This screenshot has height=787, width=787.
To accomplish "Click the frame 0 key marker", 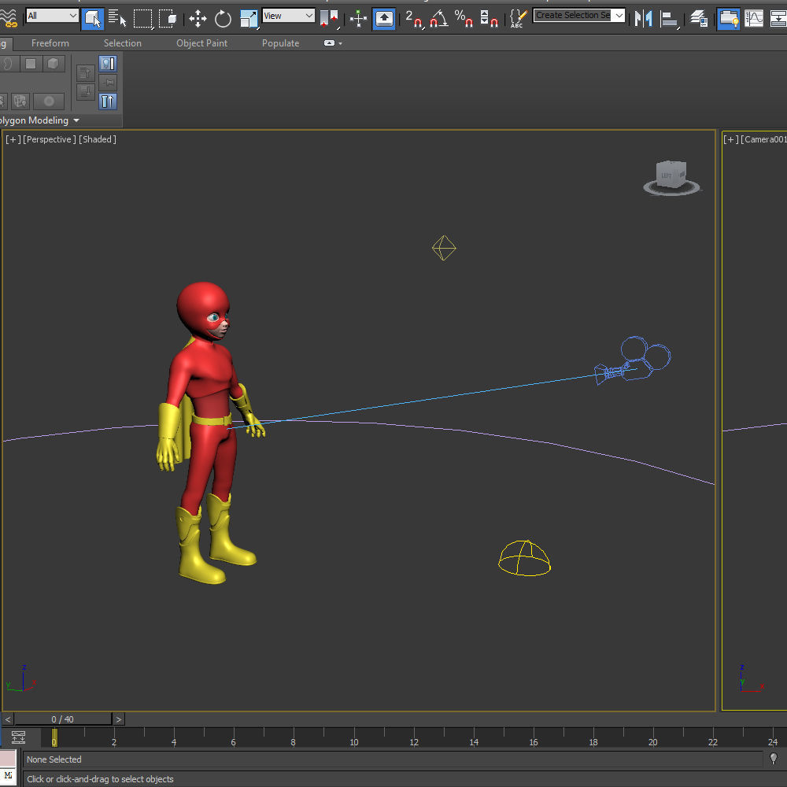I will point(54,738).
